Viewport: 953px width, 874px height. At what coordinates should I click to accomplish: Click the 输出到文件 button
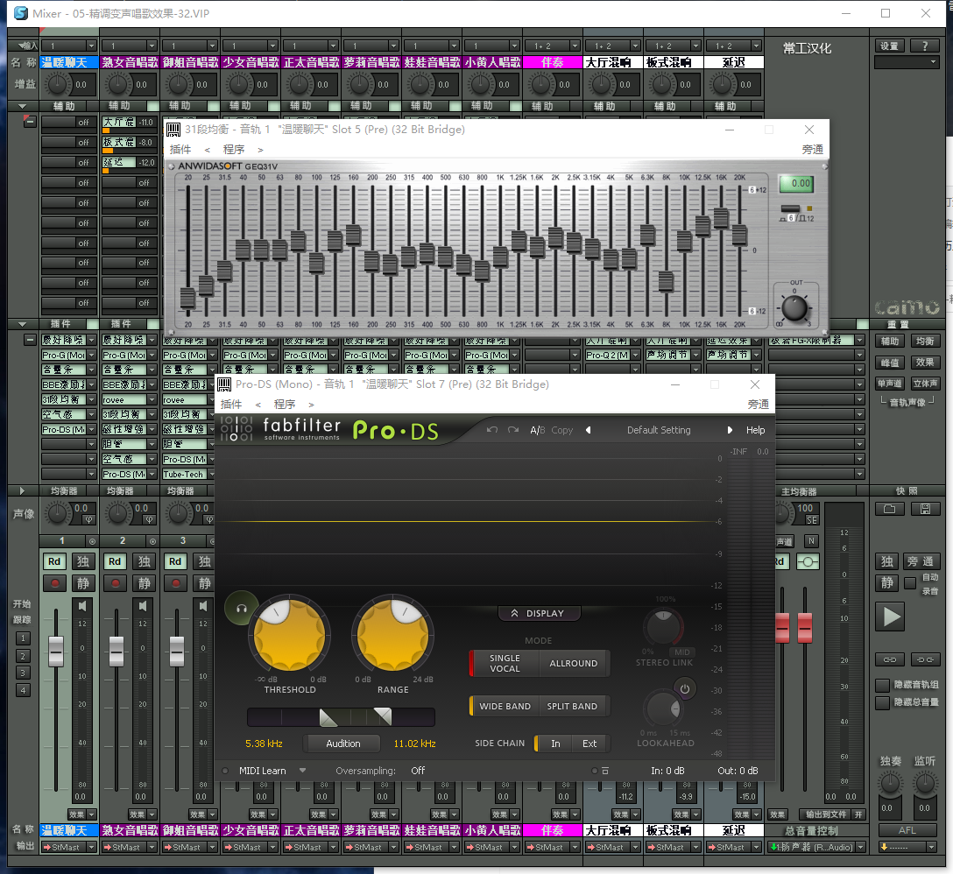pos(825,814)
